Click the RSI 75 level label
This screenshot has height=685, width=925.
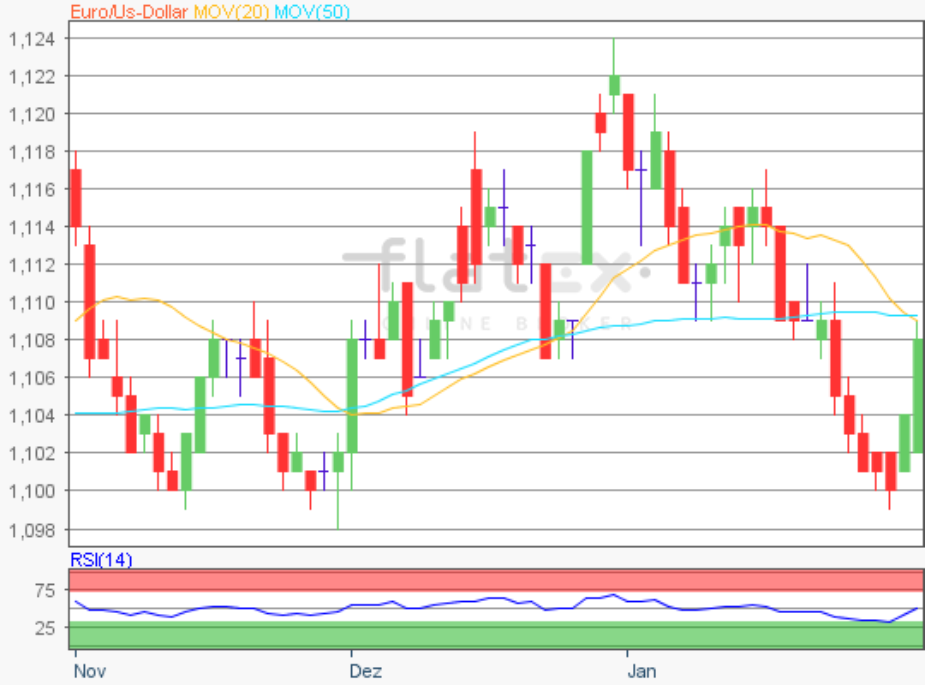[45, 590]
